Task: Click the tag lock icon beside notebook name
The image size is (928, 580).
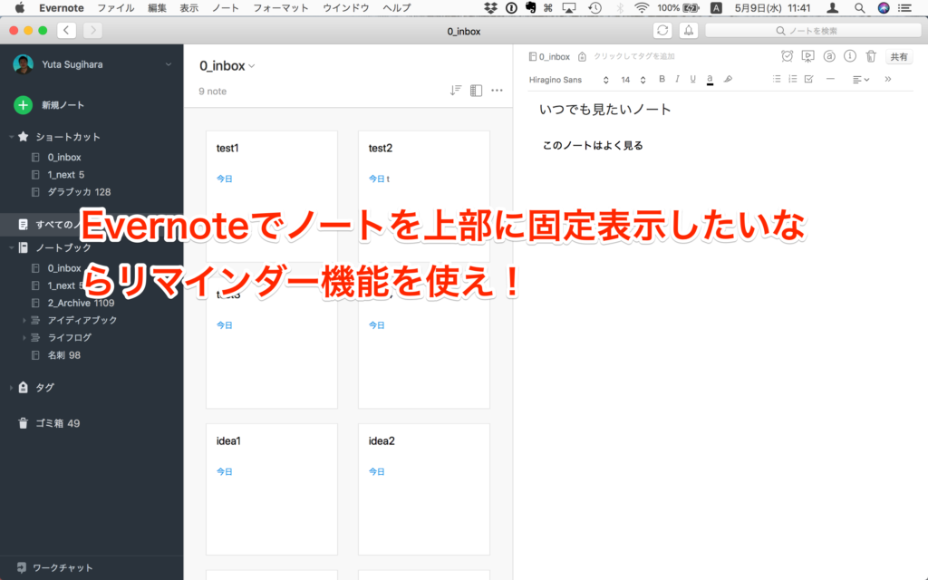Action: (x=582, y=57)
